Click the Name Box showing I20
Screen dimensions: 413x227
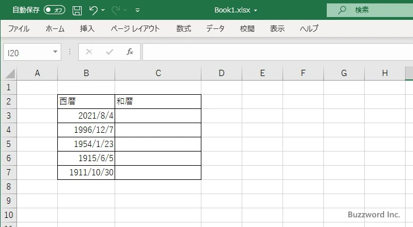point(28,52)
